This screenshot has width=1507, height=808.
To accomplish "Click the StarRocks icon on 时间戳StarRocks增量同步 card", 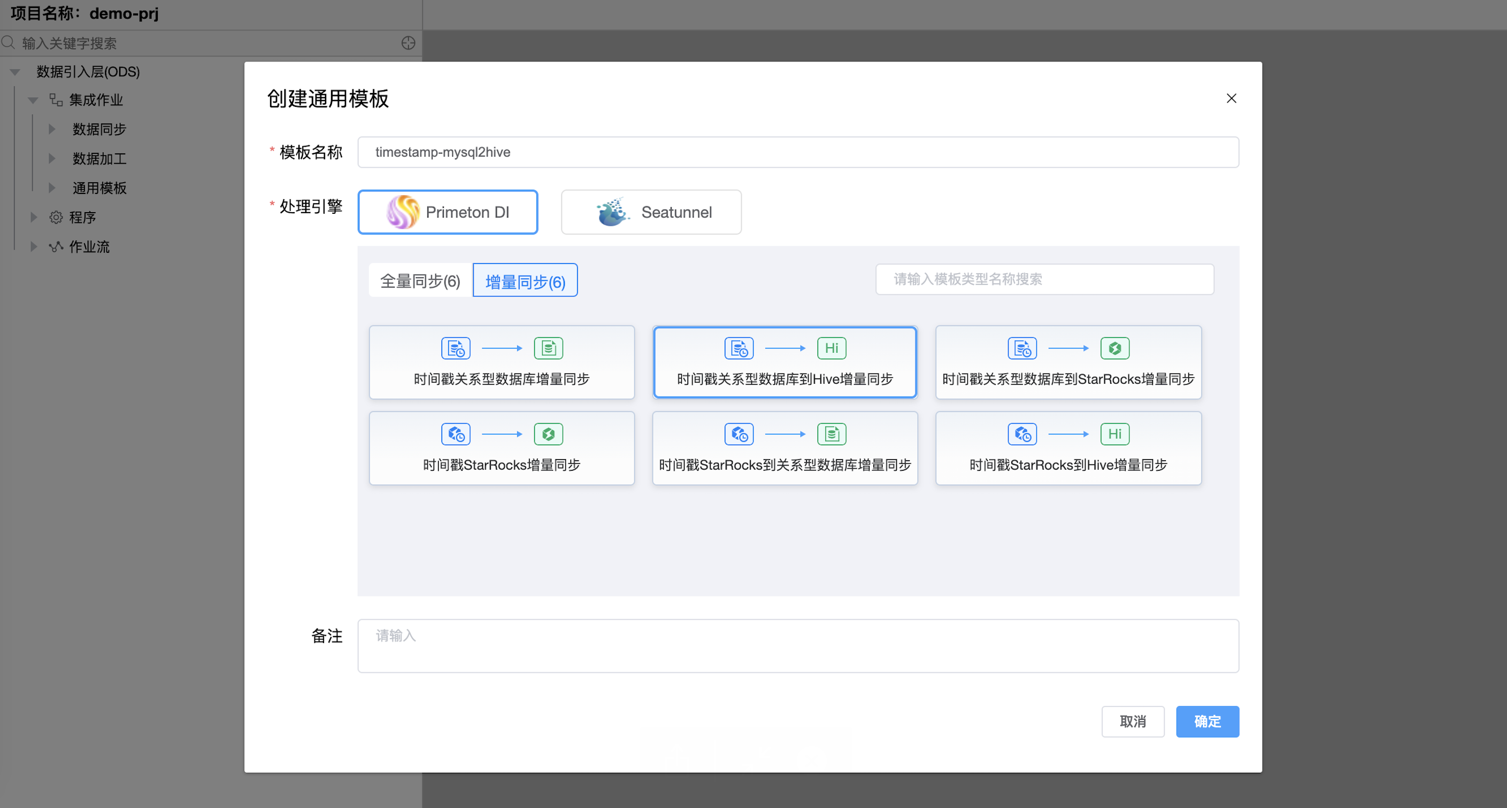I will pos(548,433).
